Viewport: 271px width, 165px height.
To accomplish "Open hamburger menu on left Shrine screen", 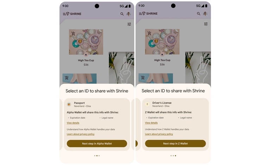I will click(x=64, y=14).
